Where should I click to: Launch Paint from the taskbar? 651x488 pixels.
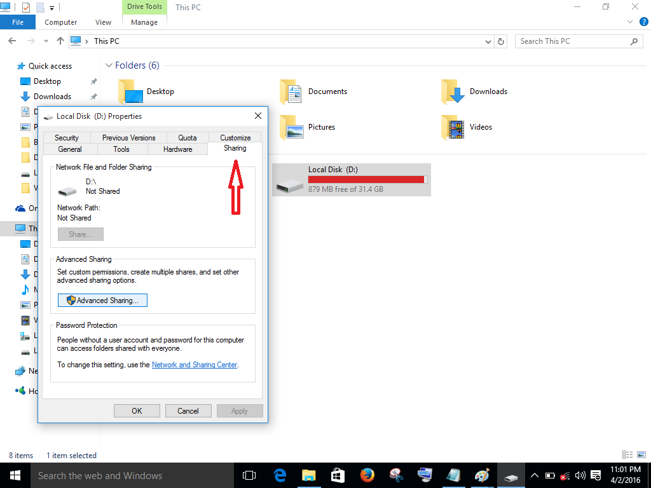point(482,475)
